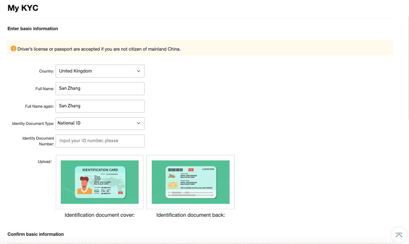Click the orange warning notice icon
The width and height of the screenshot is (409, 244).
click(13, 49)
